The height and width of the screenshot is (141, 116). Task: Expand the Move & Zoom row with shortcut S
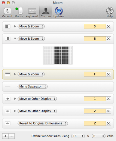point(15,26)
